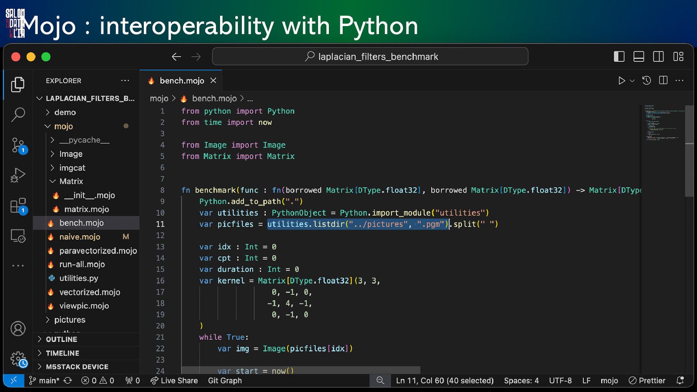This screenshot has width=697, height=392.
Task: Toggle the bottom panel layout icon
Action: 639,57
